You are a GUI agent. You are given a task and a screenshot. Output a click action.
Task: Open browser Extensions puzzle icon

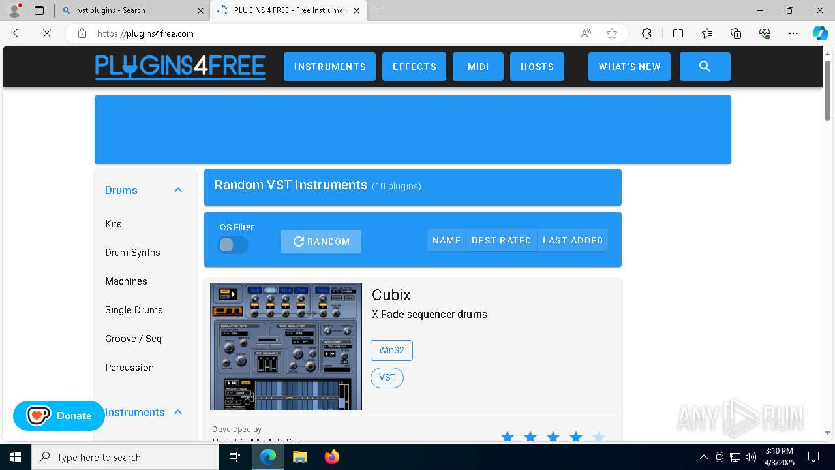(646, 33)
